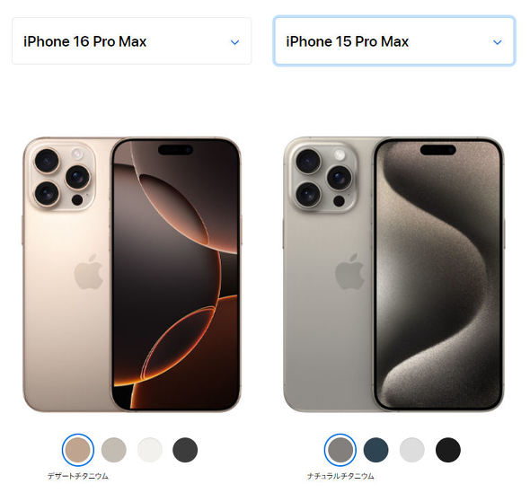Pick the White Titanium swatch for iPhone 16
The image size is (530, 493).
point(150,450)
